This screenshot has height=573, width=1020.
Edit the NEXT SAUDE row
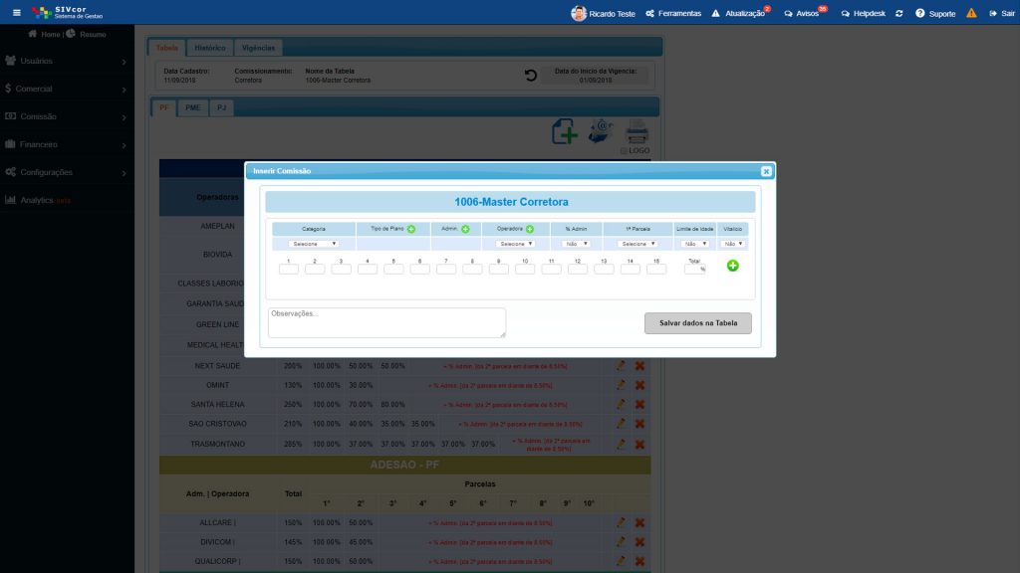[621, 366]
